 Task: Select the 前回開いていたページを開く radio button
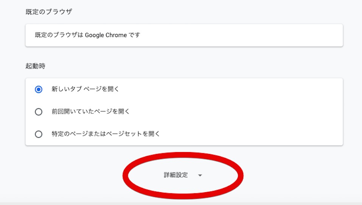click(38, 112)
